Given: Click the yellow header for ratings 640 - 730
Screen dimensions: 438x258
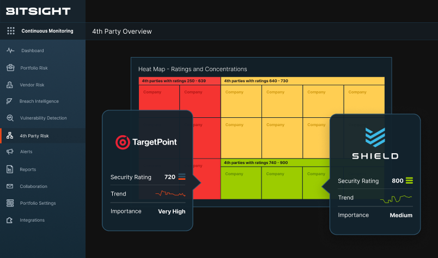Looking at the screenshot, I should 303,81.
